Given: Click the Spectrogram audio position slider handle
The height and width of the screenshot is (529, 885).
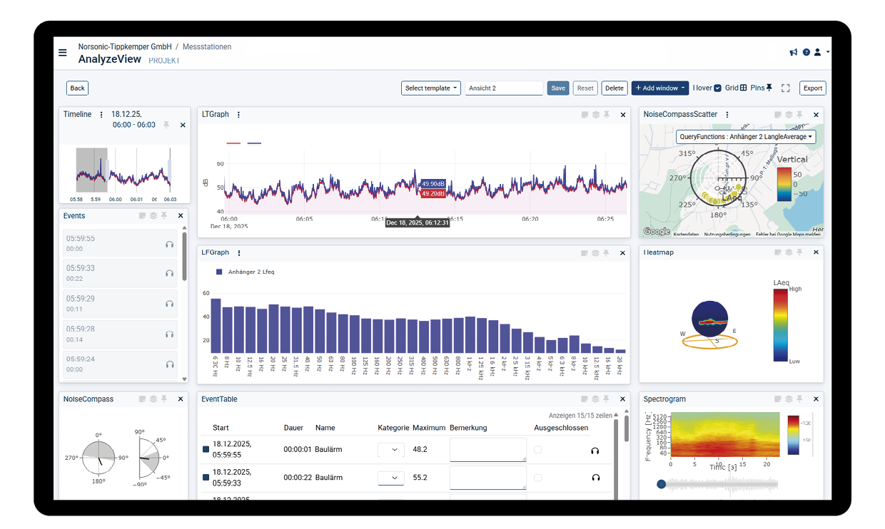Looking at the screenshot, I should click(x=661, y=484).
